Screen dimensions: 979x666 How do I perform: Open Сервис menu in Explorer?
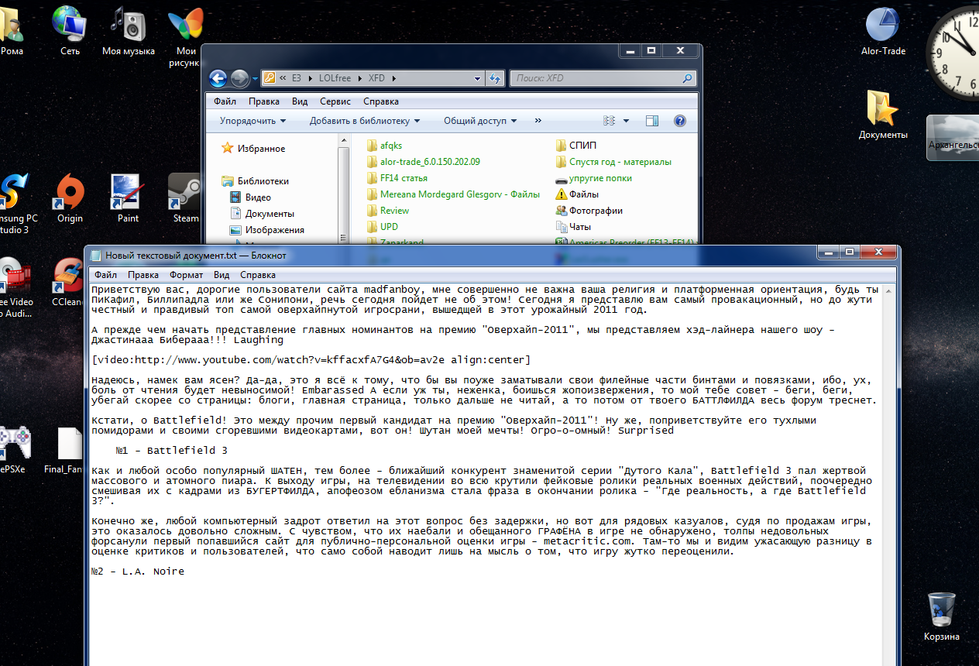click(x=335, y=101)
